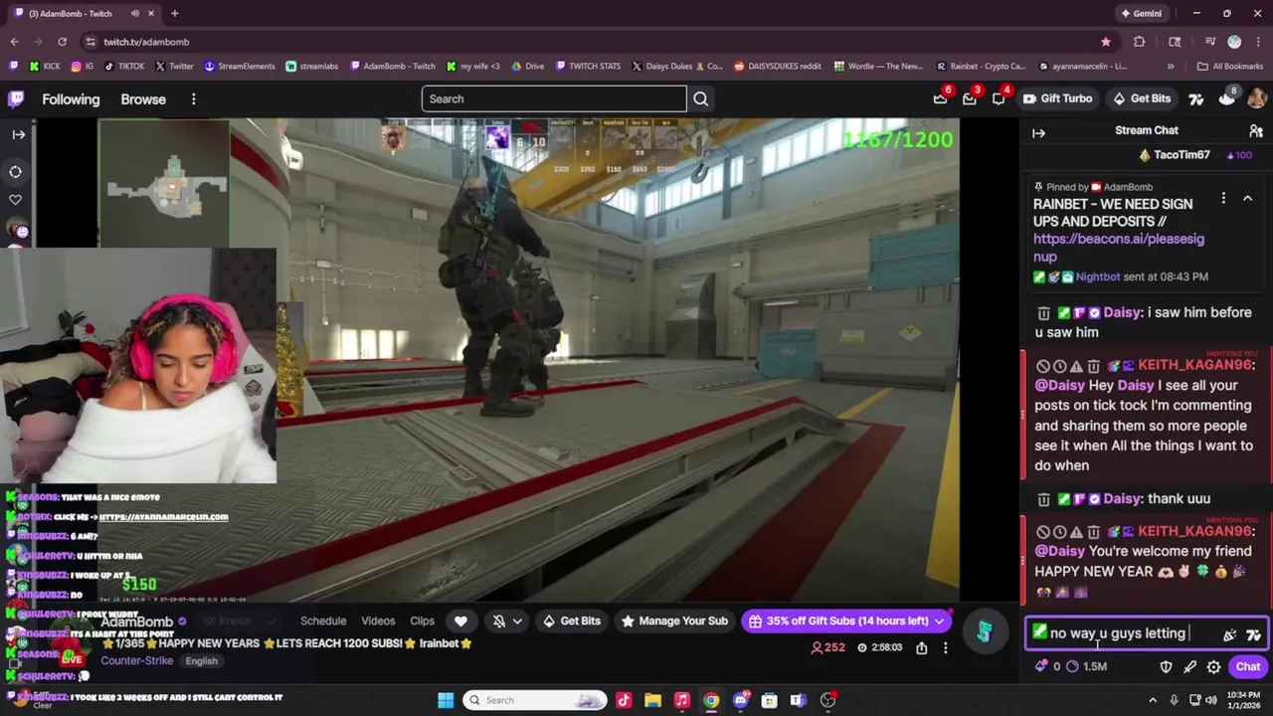Open the Chrome extensions puzzle icon
This screenshot has height=716, width=1273.
coord(1140,42)
